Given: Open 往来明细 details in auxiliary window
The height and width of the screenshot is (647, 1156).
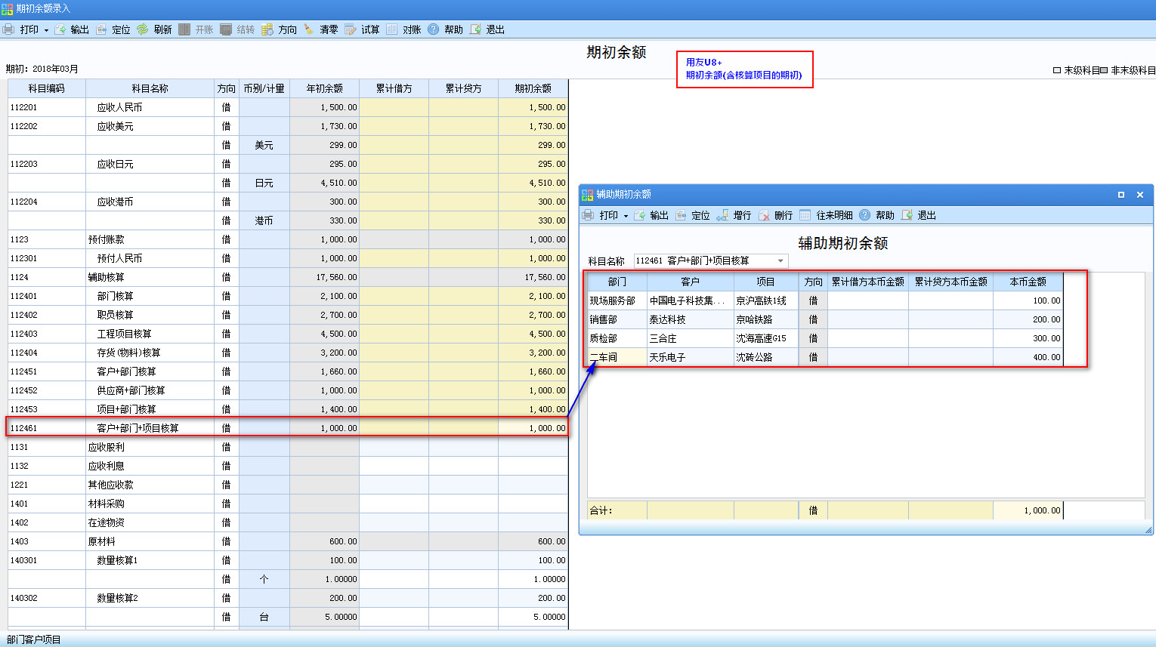Looking at the screenshot, I should pyautogui.click(x=805, y=215).
